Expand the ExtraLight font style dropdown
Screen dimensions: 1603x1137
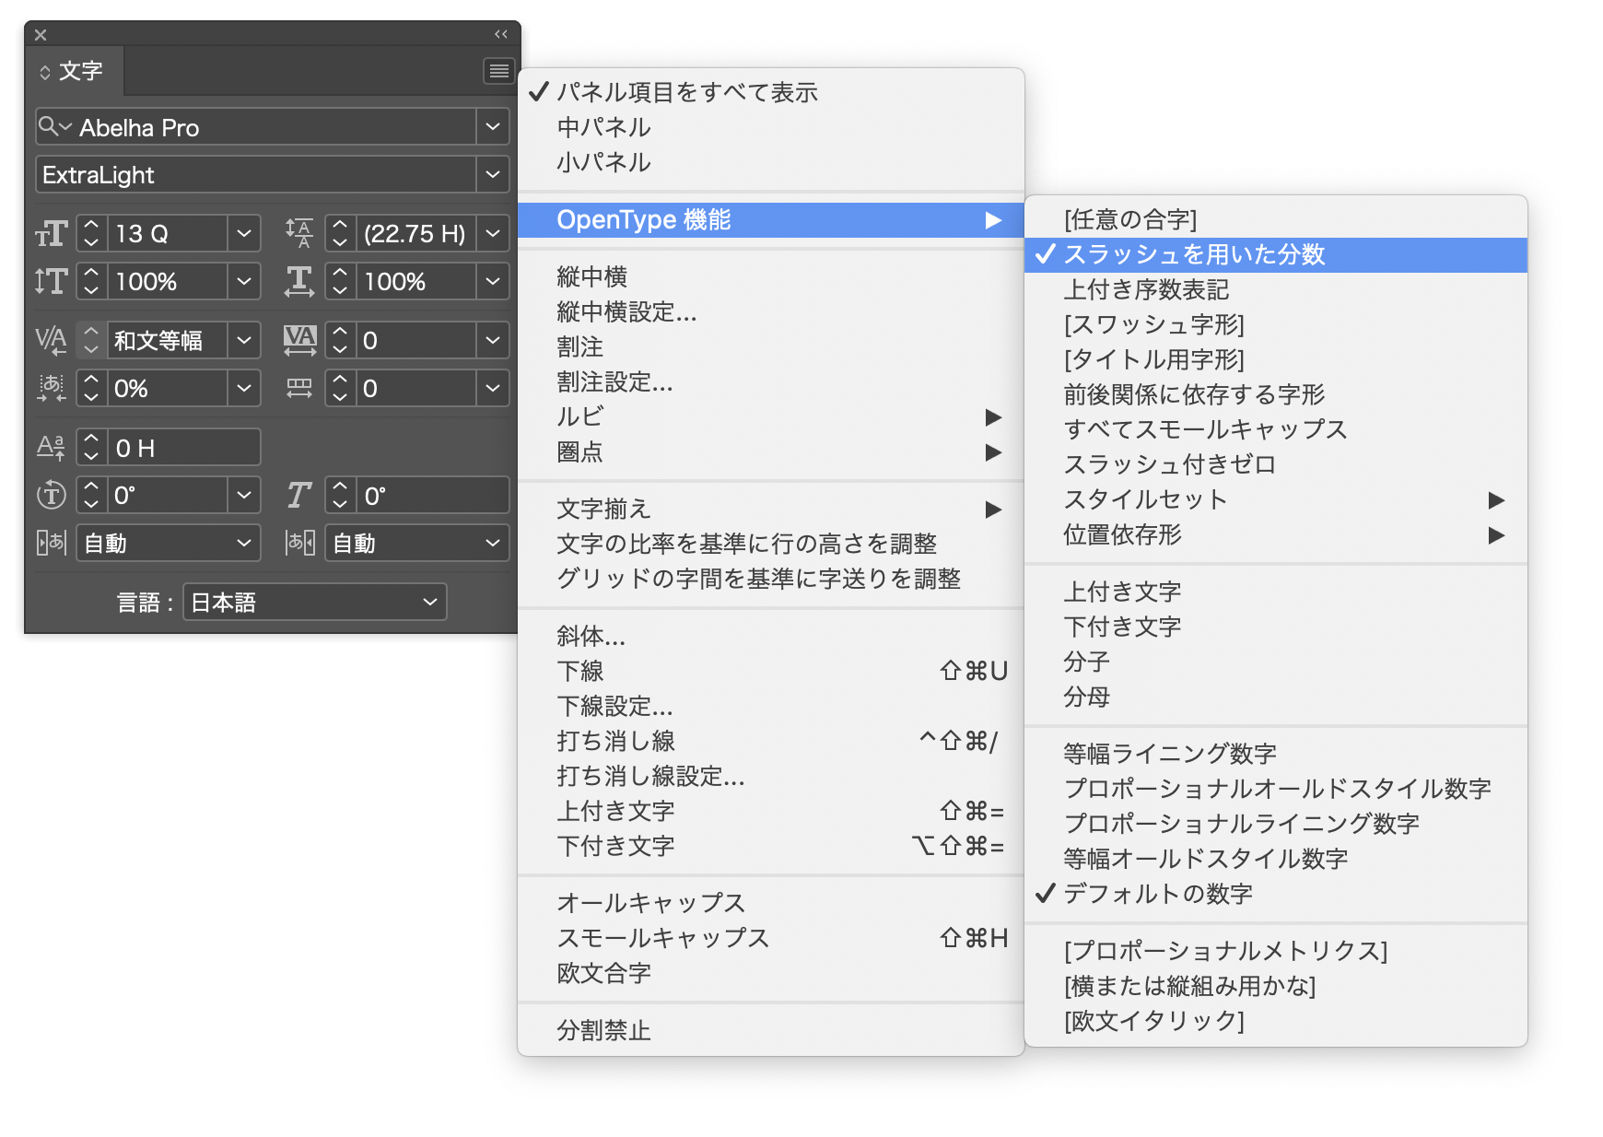point(493,175)
